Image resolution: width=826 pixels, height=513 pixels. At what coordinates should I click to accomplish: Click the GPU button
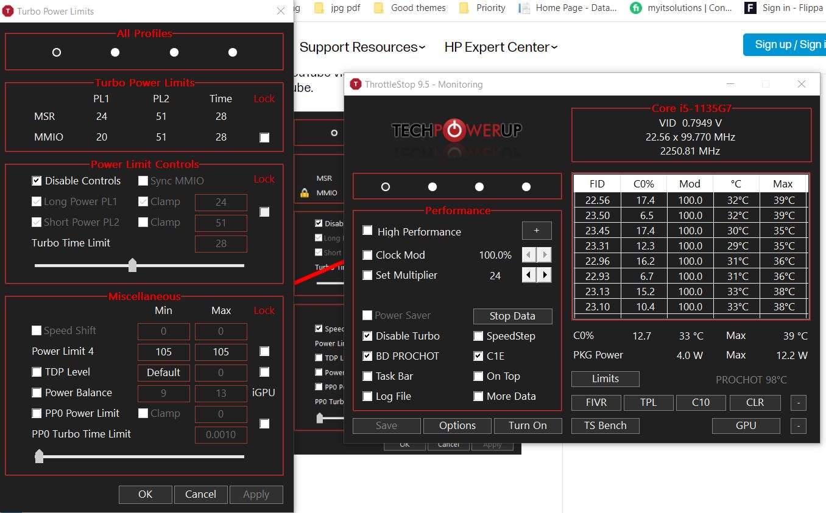coord(746,425)
